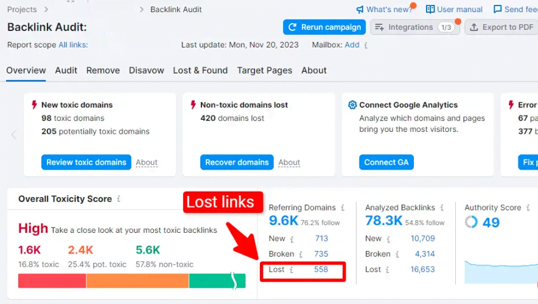Click info icon next to Analyzed Backlinks New

coord(388,239)
